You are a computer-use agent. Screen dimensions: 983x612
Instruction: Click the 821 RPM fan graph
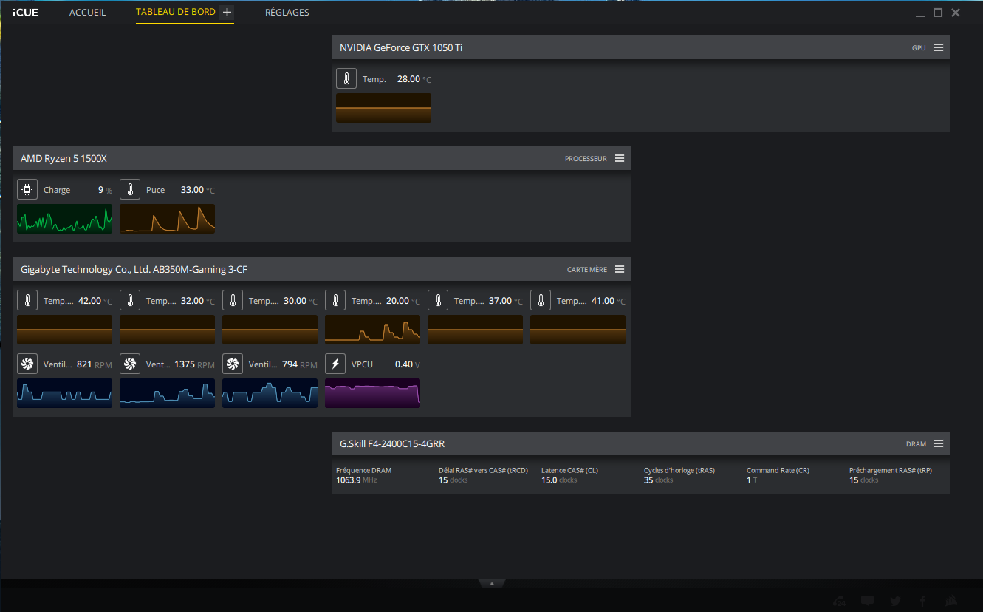pyautogui.click(x=64, y=393)
